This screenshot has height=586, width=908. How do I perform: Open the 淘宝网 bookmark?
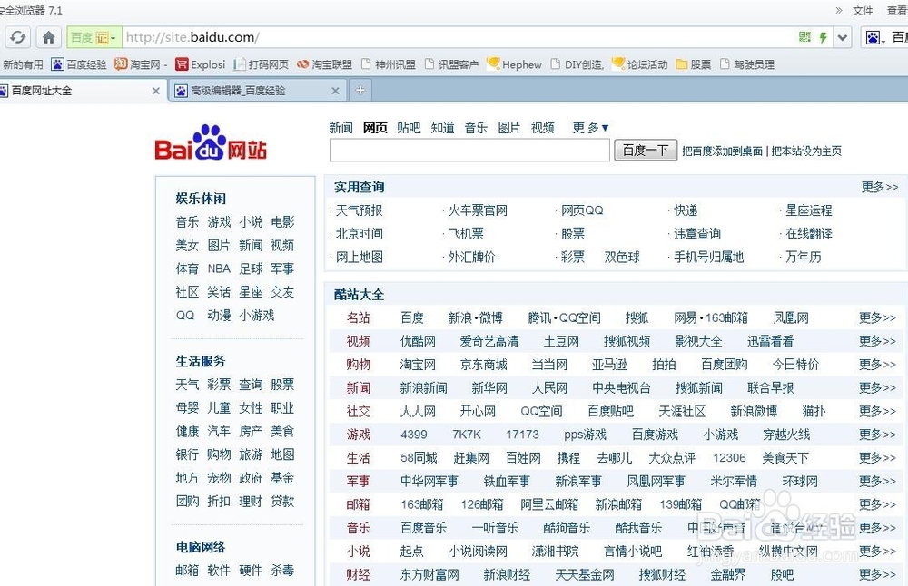point(137,64)
